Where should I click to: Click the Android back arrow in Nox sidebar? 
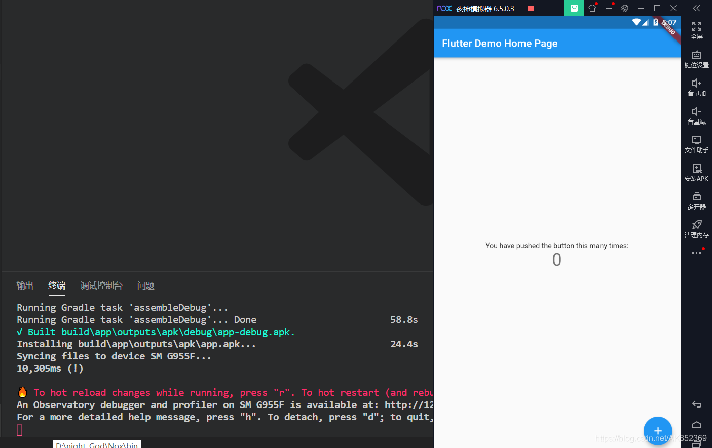[697, 404]
